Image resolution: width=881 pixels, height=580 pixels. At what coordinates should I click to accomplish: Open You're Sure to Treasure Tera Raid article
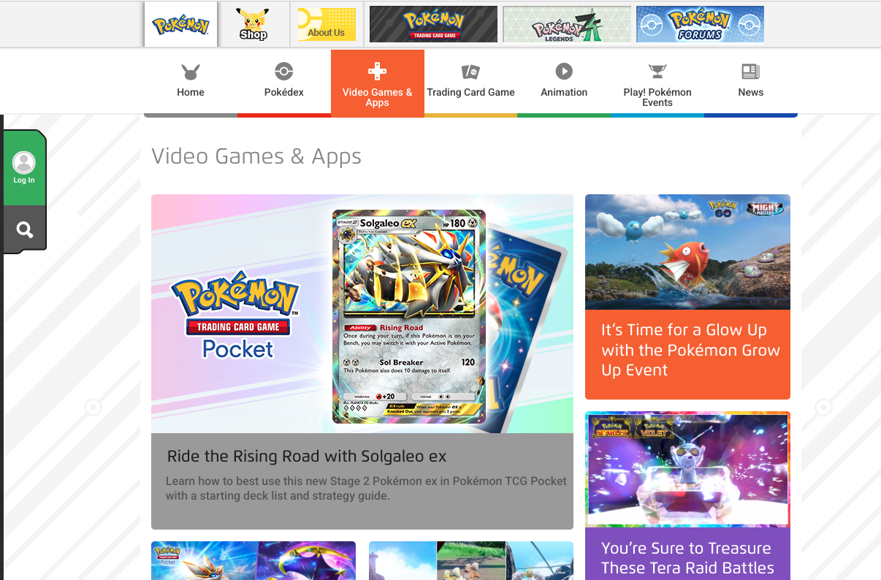687,558
